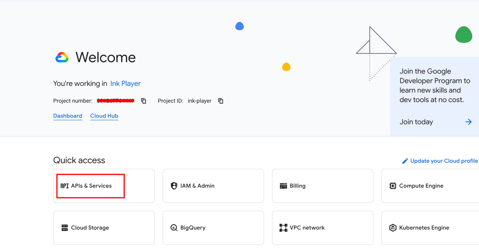Click the Billing card icon
Image resolution: width=479 pixels, height=250 pixels.
coord(283,186)
